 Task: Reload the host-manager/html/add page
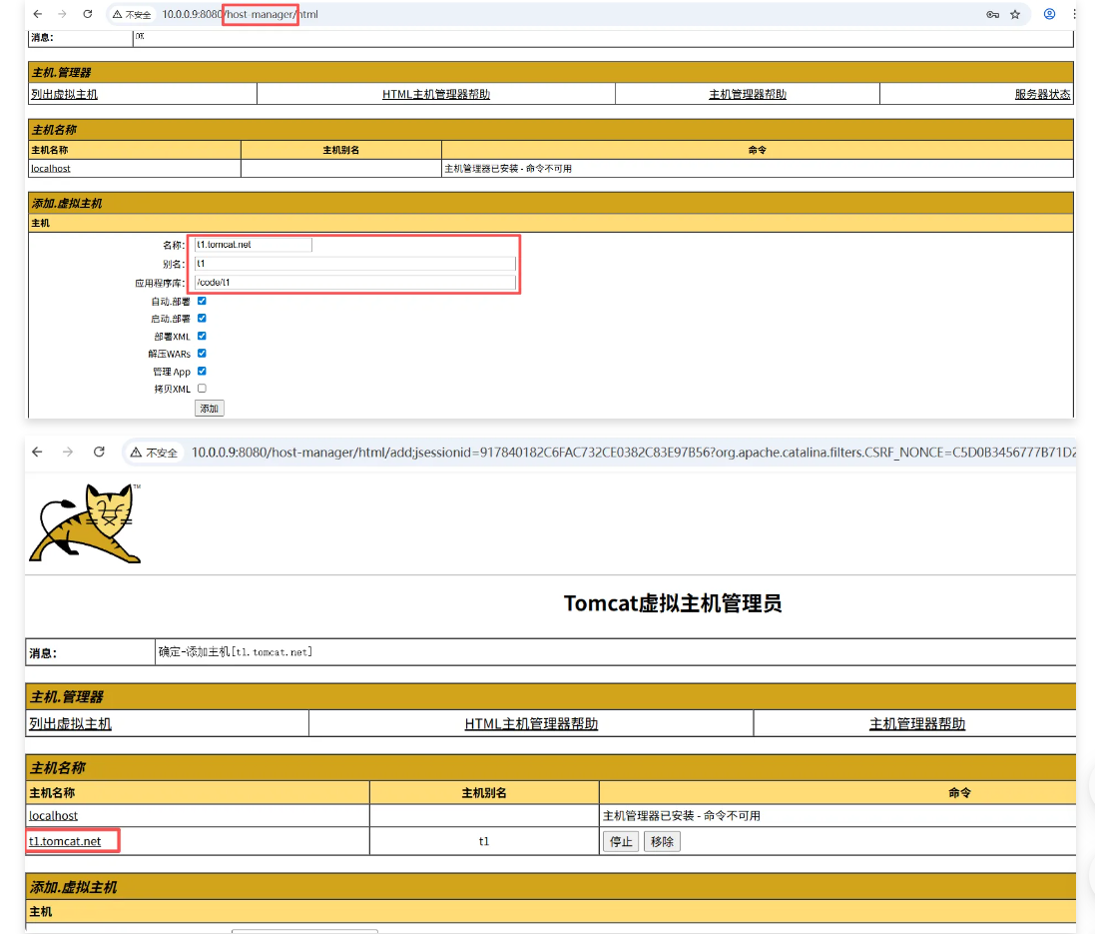coord(99,453)
